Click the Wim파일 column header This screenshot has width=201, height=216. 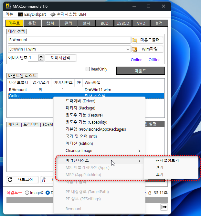tap(123, 82)
